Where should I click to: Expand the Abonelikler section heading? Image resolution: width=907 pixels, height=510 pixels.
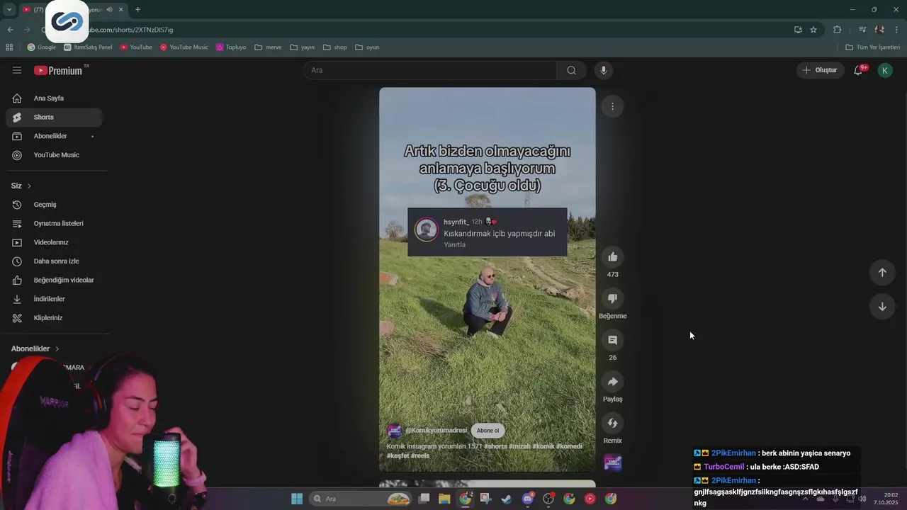(x=35, y=348)
